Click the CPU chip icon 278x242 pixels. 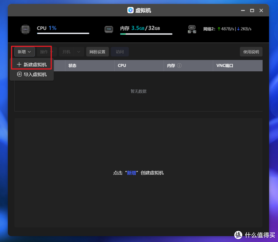pyautogui.click(x=25, y=29)
